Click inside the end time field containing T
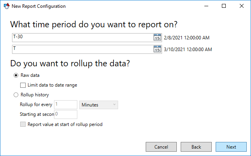Viewport: 251px width, 156px height. tap(83, 49)
